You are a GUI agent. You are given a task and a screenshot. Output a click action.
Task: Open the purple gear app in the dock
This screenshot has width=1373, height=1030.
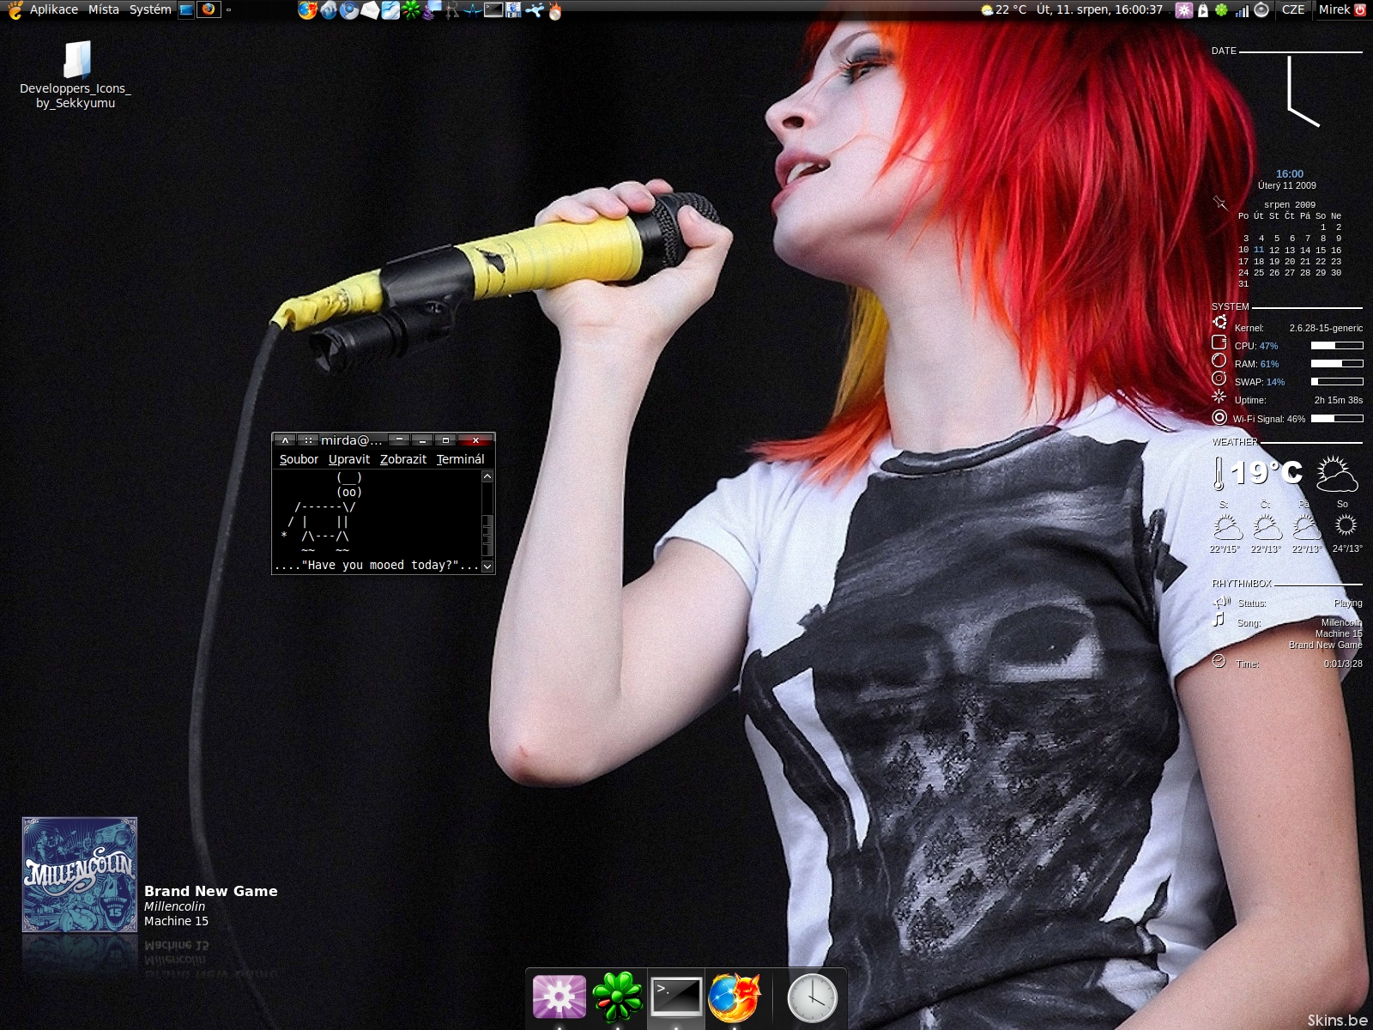tap(559, 997)
